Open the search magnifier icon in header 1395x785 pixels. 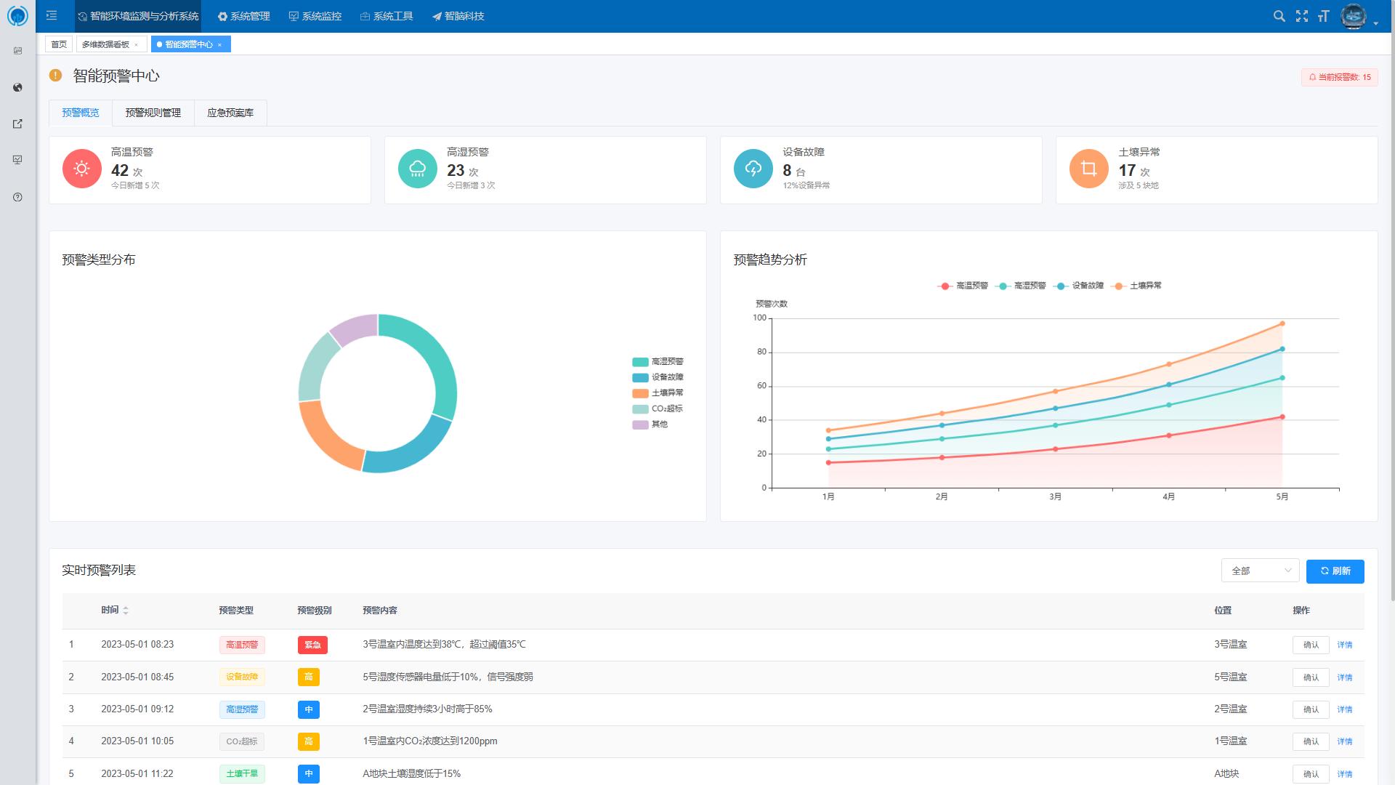(1279, 16)
